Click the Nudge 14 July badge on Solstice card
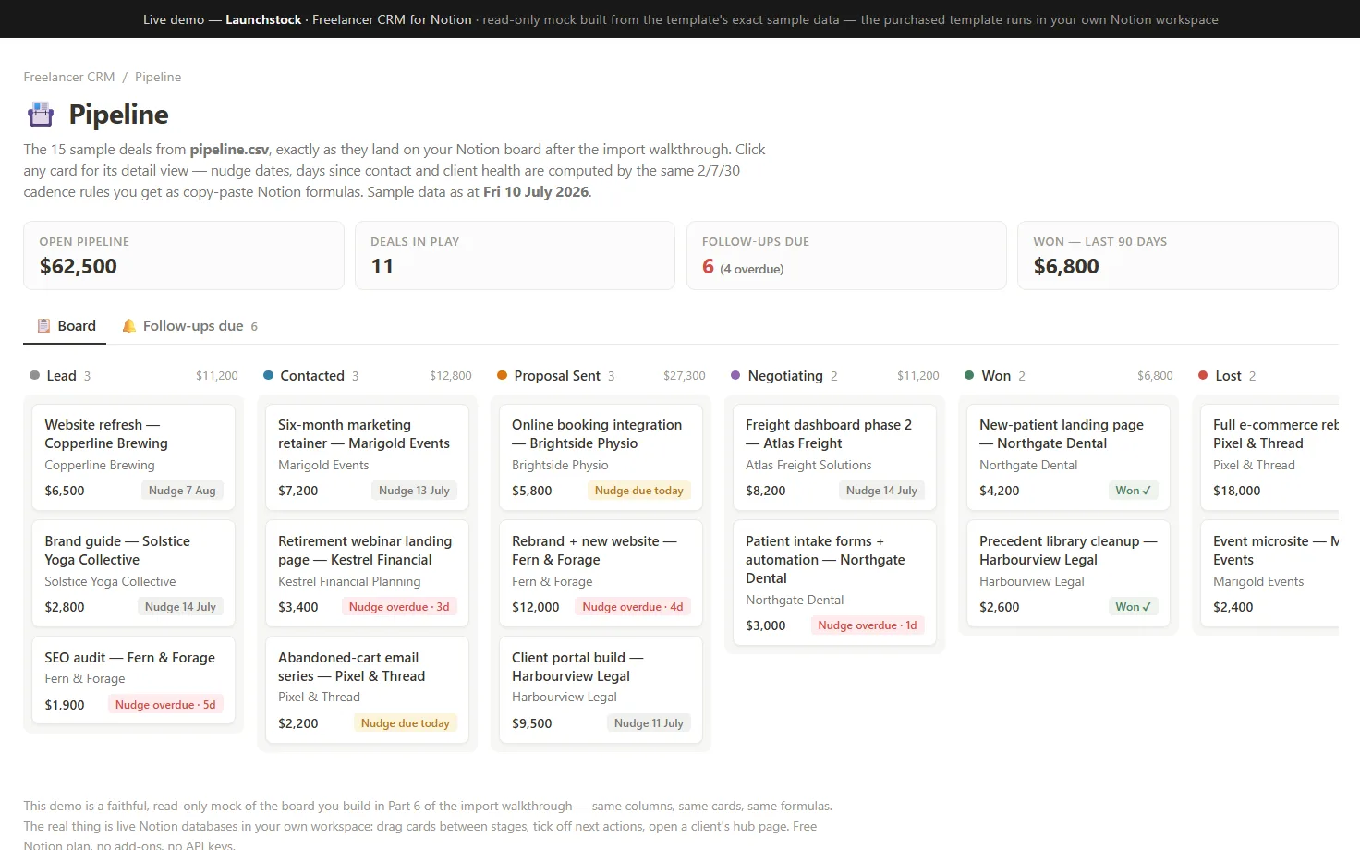 pyautogui.click(x=180, y=607)
